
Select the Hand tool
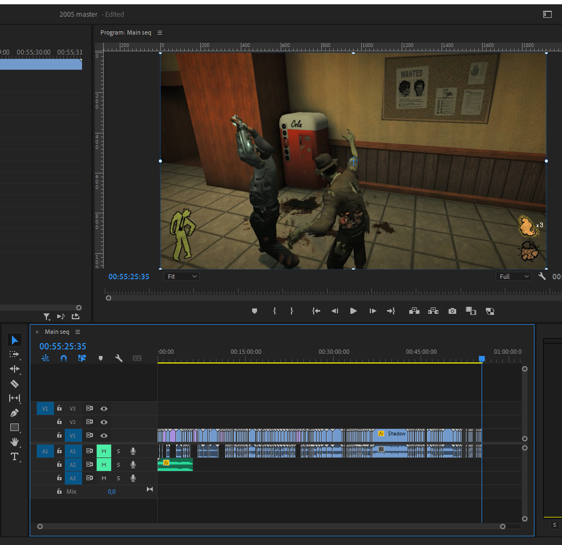[x=15, y=442]
